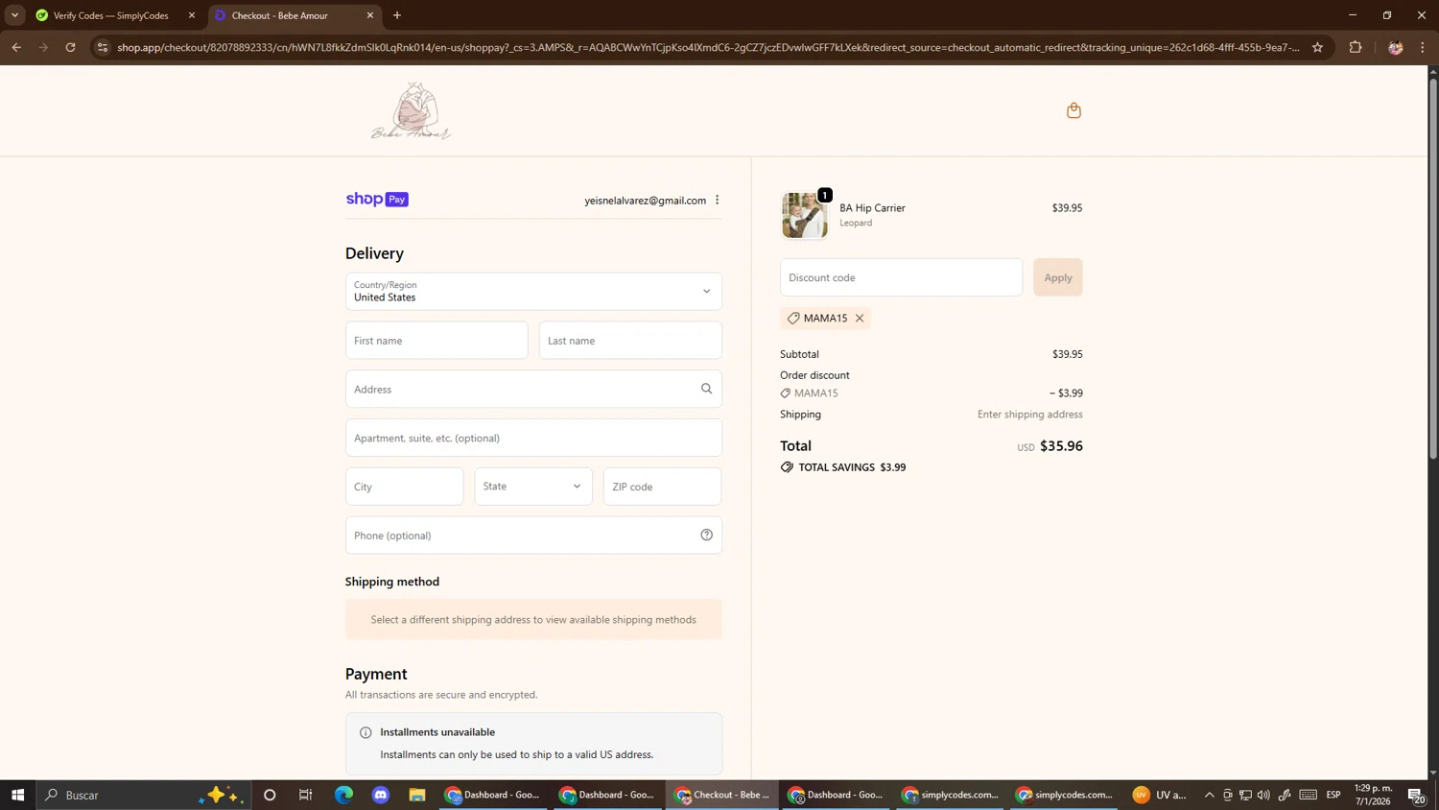Click the TOTAL SAVINGS $3.99 label
Screen dimensions: 1439x810
pyautogui.click(x=852, y=467)
